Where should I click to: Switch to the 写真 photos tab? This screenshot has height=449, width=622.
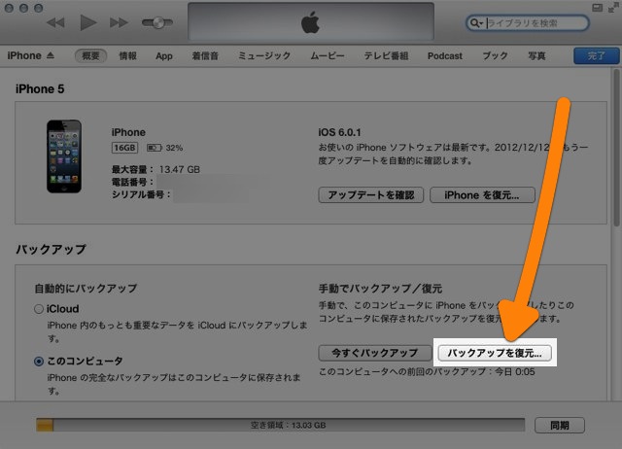536,56
